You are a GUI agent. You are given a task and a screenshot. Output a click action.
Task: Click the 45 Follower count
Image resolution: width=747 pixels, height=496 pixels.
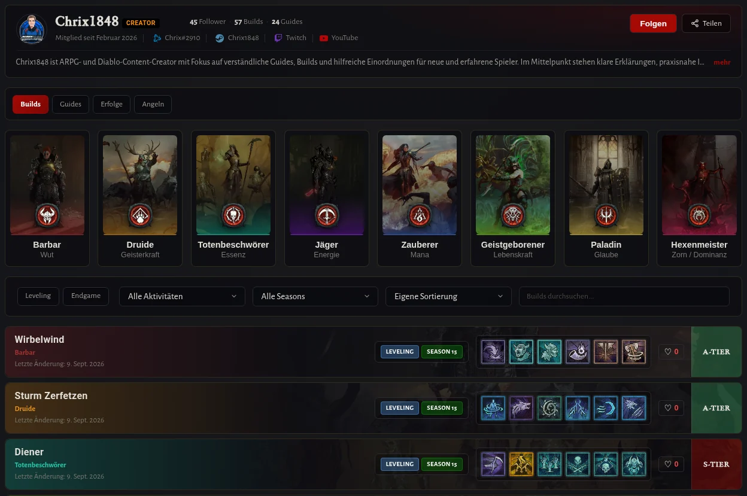[208, 22]
